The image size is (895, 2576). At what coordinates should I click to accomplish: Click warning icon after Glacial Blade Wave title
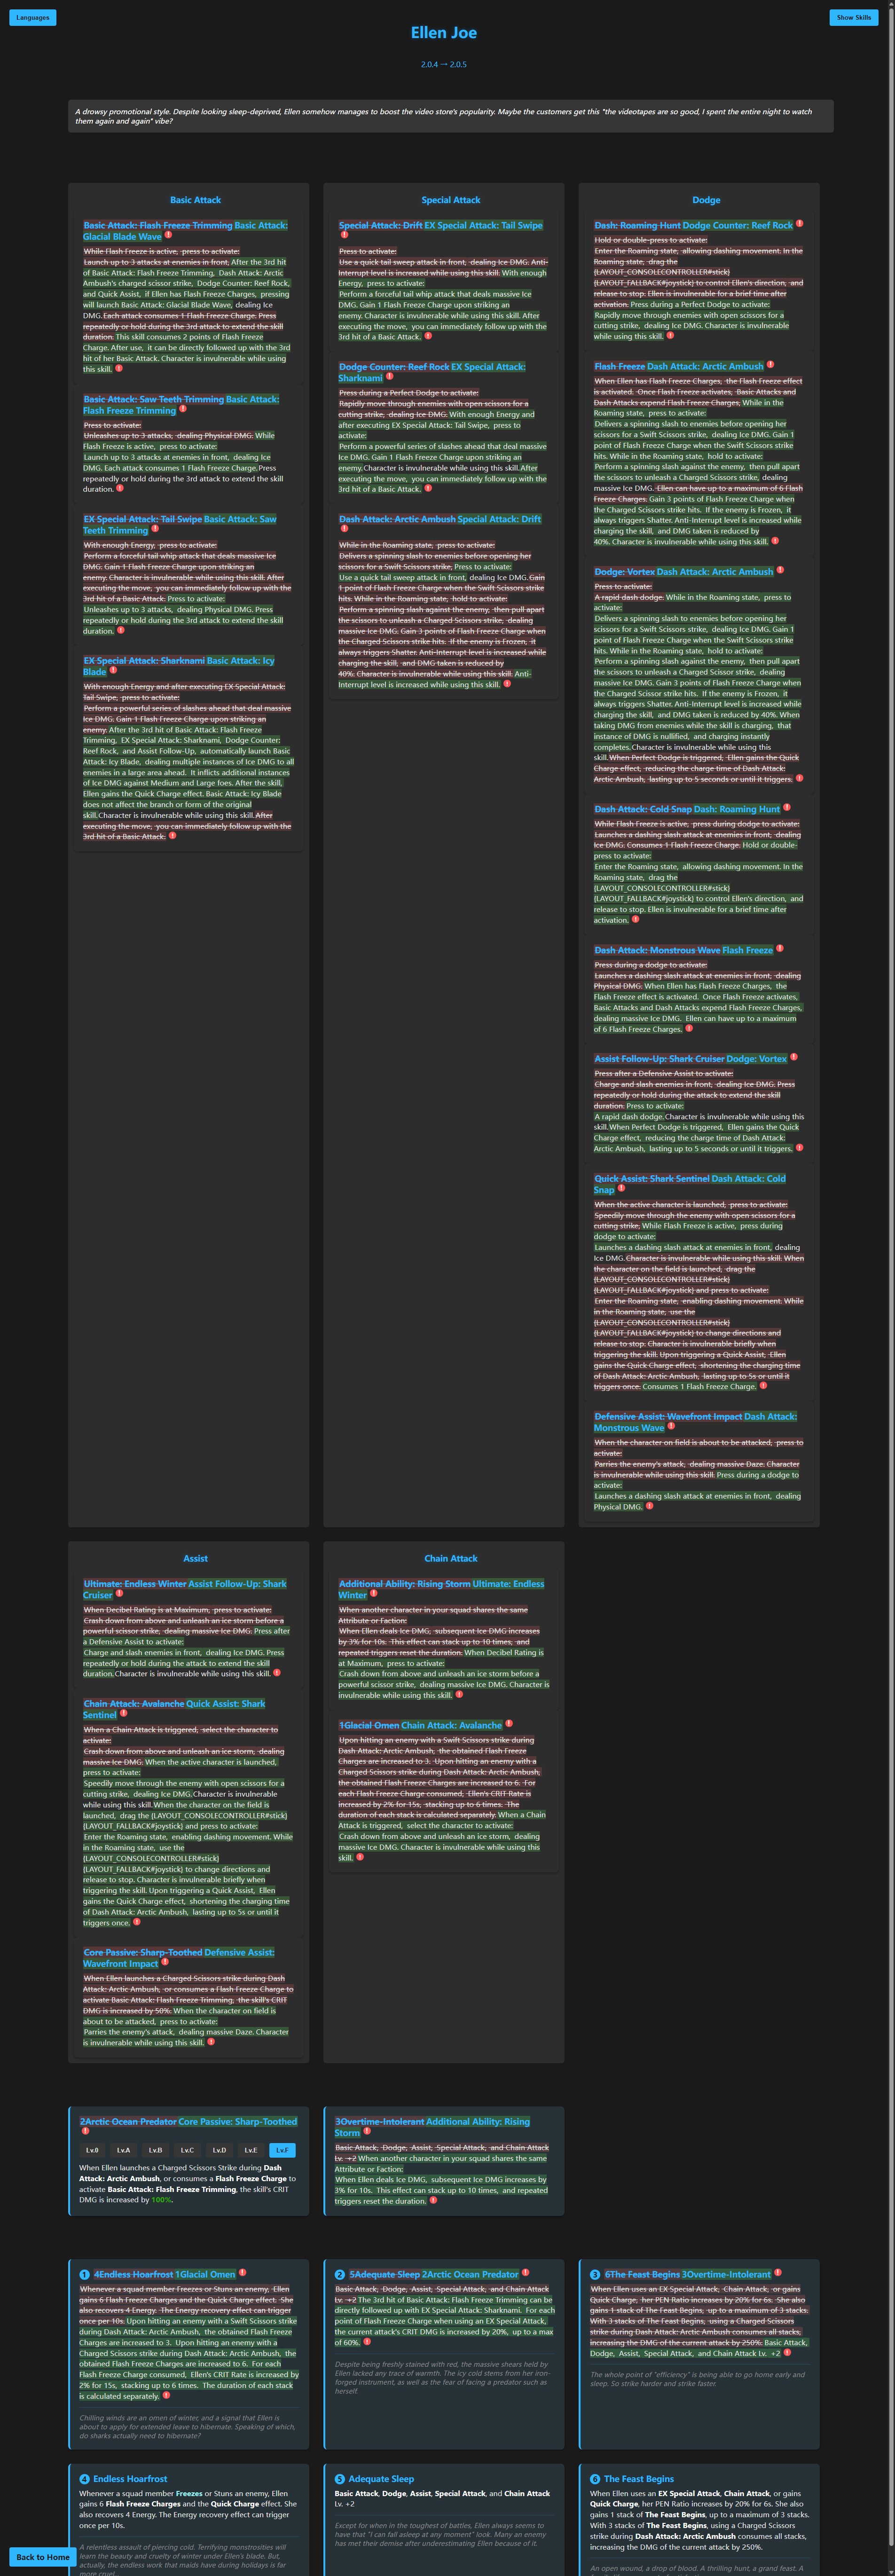coord(168,235)
